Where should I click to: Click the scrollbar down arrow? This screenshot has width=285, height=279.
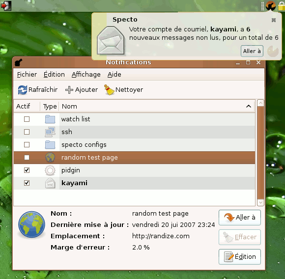(x=260, y=203)
